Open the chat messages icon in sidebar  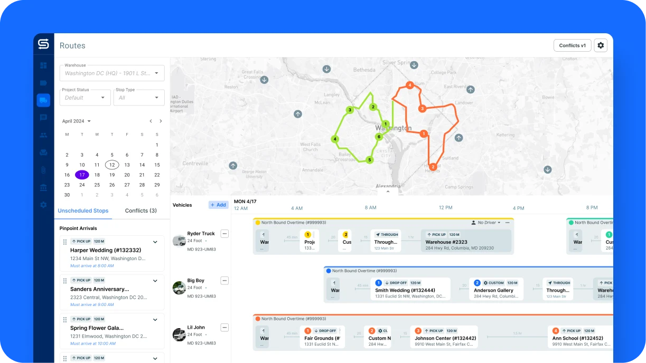point(43,117)
